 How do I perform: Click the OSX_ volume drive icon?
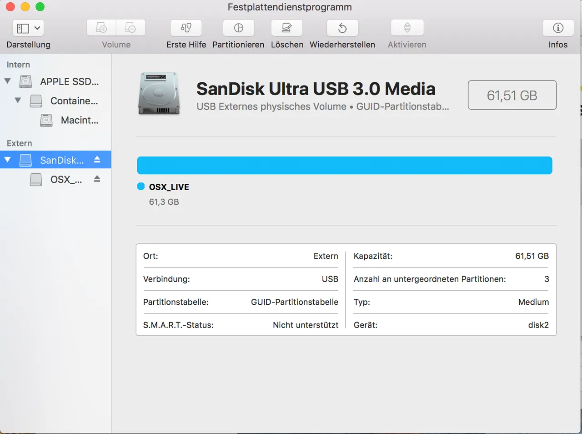36,179
